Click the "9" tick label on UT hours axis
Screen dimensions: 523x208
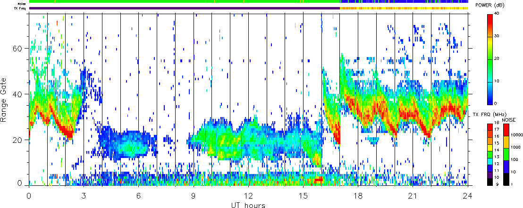click(194, 196)
